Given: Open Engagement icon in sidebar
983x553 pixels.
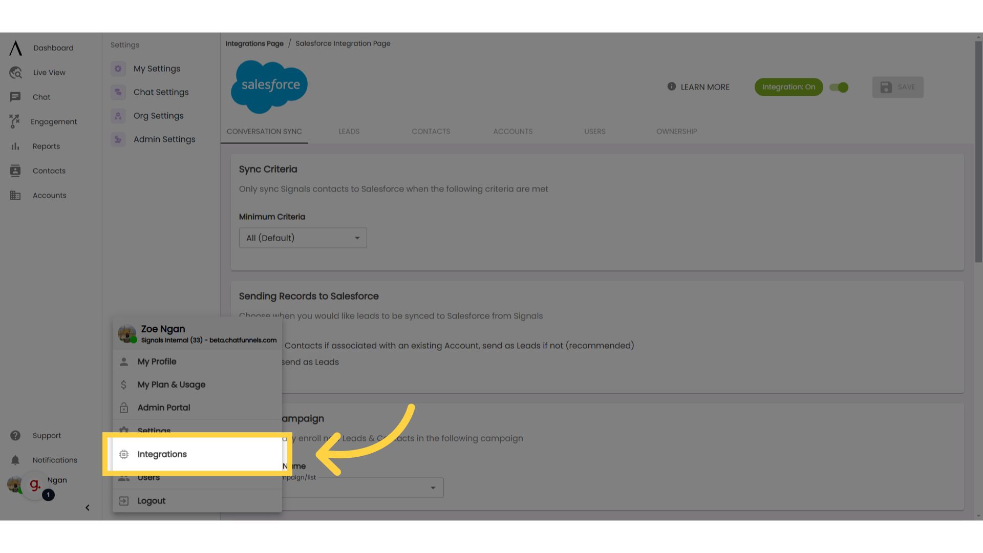Looking at the screenshot, I should (x=14, y=121).
